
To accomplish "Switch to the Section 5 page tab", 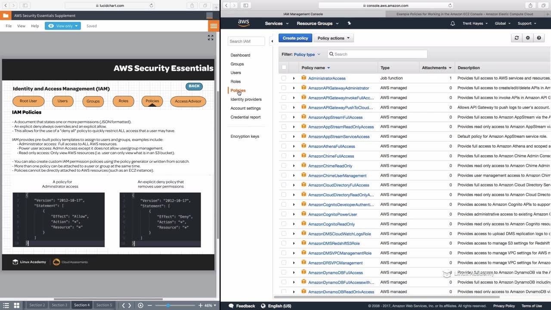I will click(x=104, y=305).
